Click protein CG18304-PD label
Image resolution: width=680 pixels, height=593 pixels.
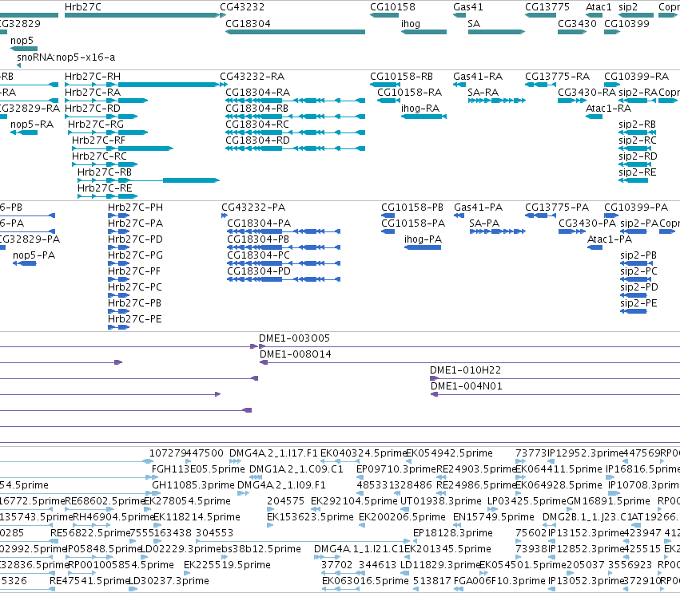259,271
